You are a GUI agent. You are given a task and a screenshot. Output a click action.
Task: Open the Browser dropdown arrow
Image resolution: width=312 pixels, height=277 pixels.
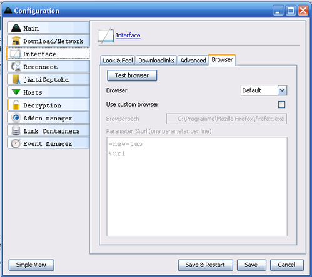pos(282,90)
